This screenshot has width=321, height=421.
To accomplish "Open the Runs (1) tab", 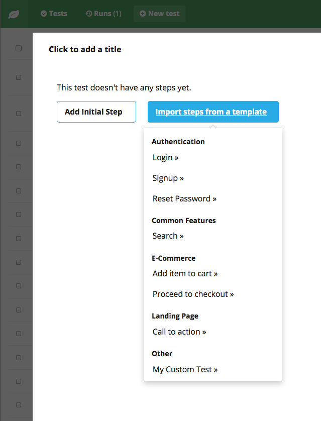I will (x=103, y=14).
